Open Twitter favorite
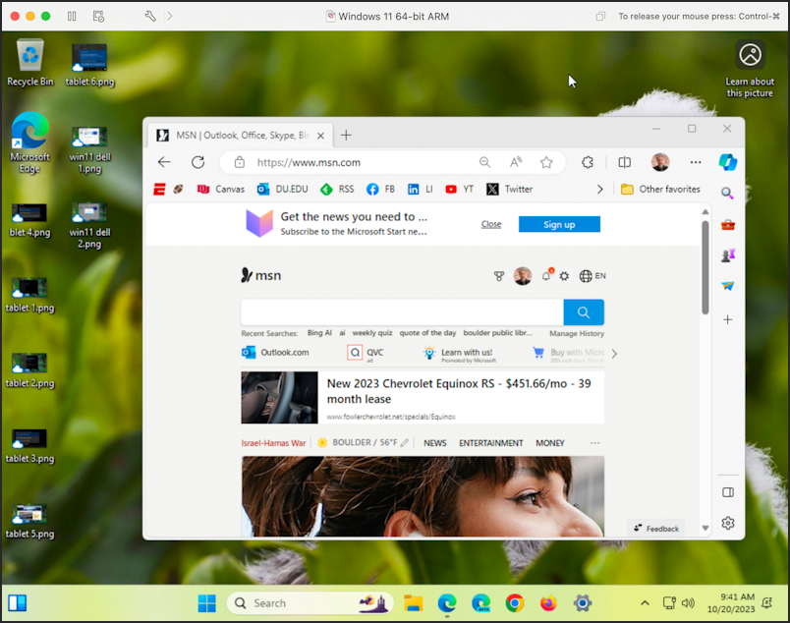Viewport: 790px width, 623px height. pos(509,190)
